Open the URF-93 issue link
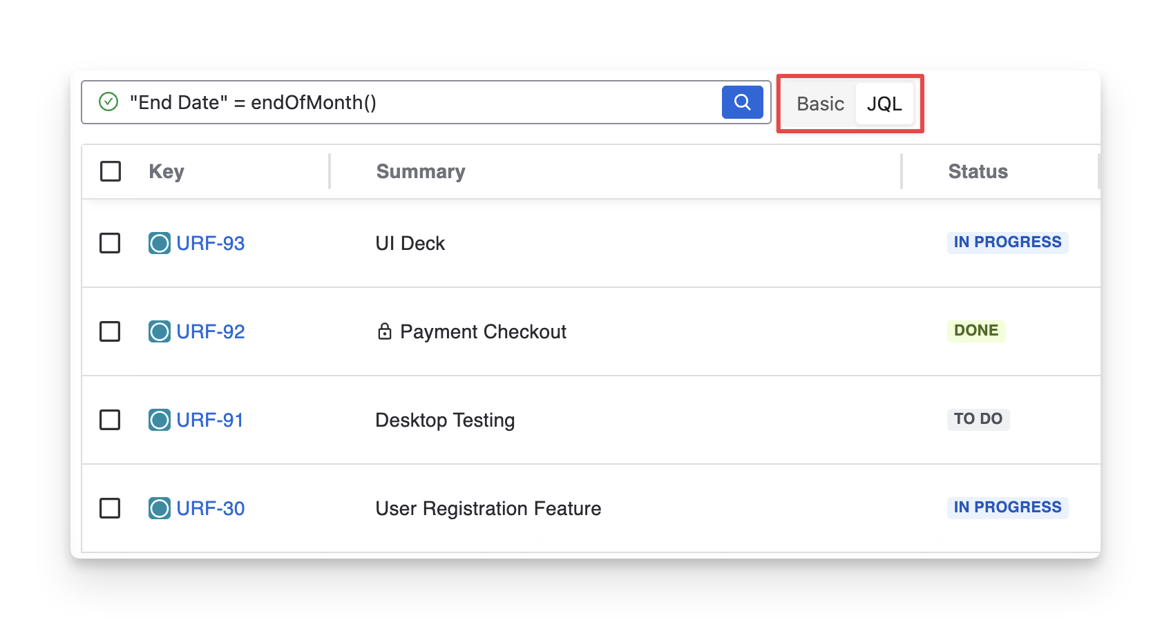The image size is (1171, 629). click(x=211, y=243)
